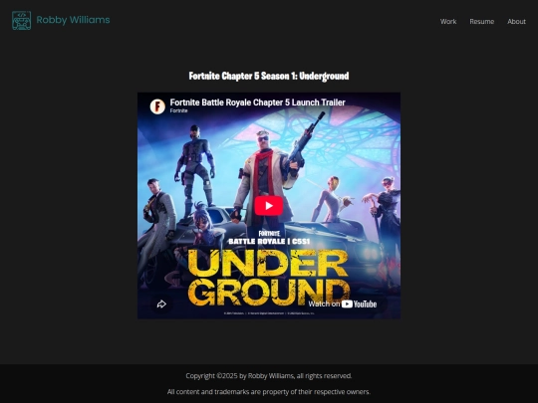Image resolution: width=538 pixels, height=403 pixels.
Task: Open the Watch on YouTube link
Action: (x=343, y=303)
